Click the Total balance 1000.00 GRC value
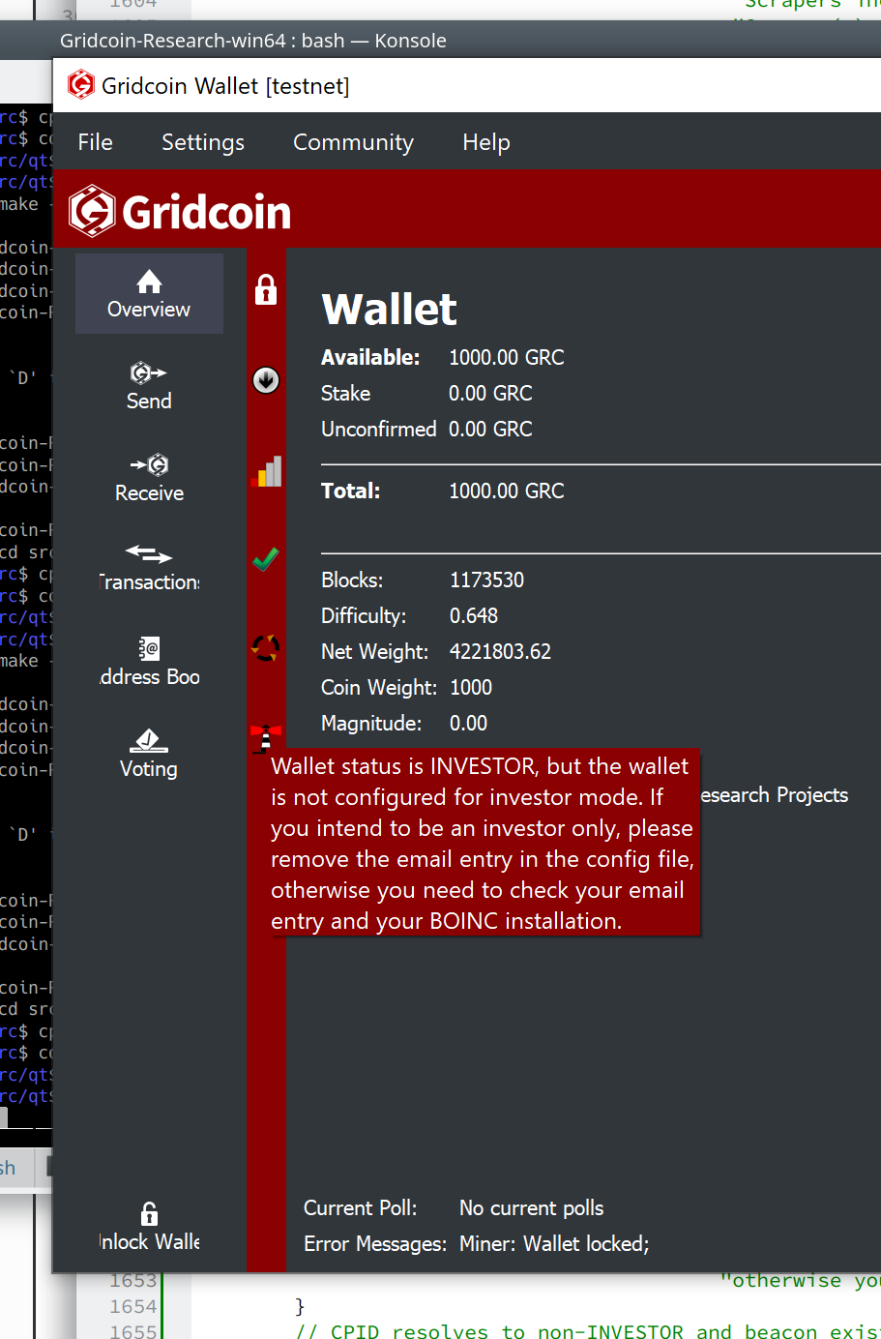881x1339 pixels. pos(506,491)
